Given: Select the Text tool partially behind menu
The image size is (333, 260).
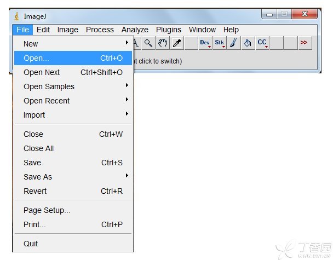Looking at the screenshot, I should tap(137, 43).
